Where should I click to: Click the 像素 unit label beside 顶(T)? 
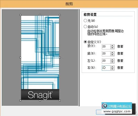pos(120,47)
